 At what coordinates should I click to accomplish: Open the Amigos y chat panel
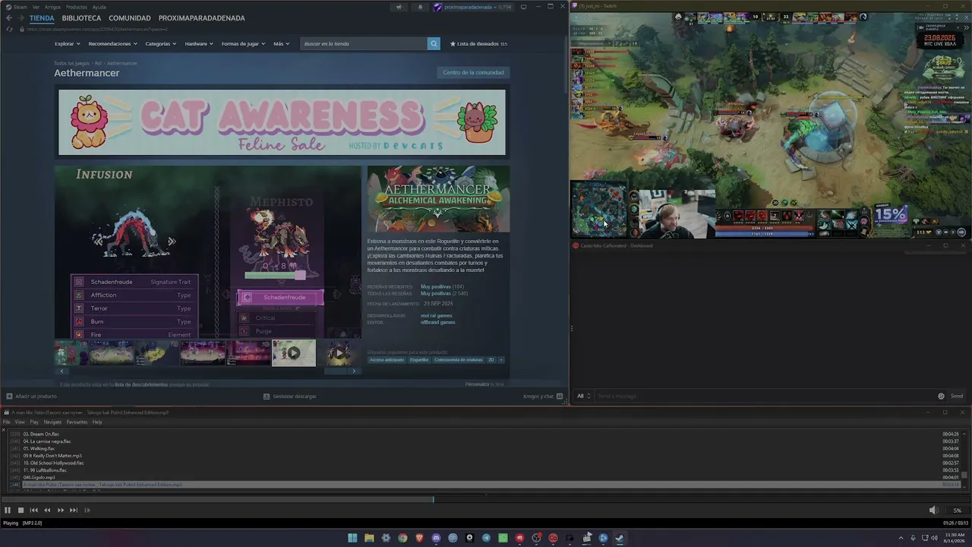coord(542,396)
